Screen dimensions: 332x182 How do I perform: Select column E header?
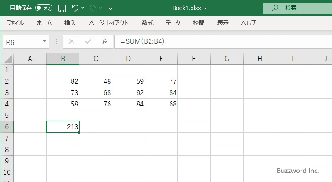pyautogui.click(x=161, y=59)
